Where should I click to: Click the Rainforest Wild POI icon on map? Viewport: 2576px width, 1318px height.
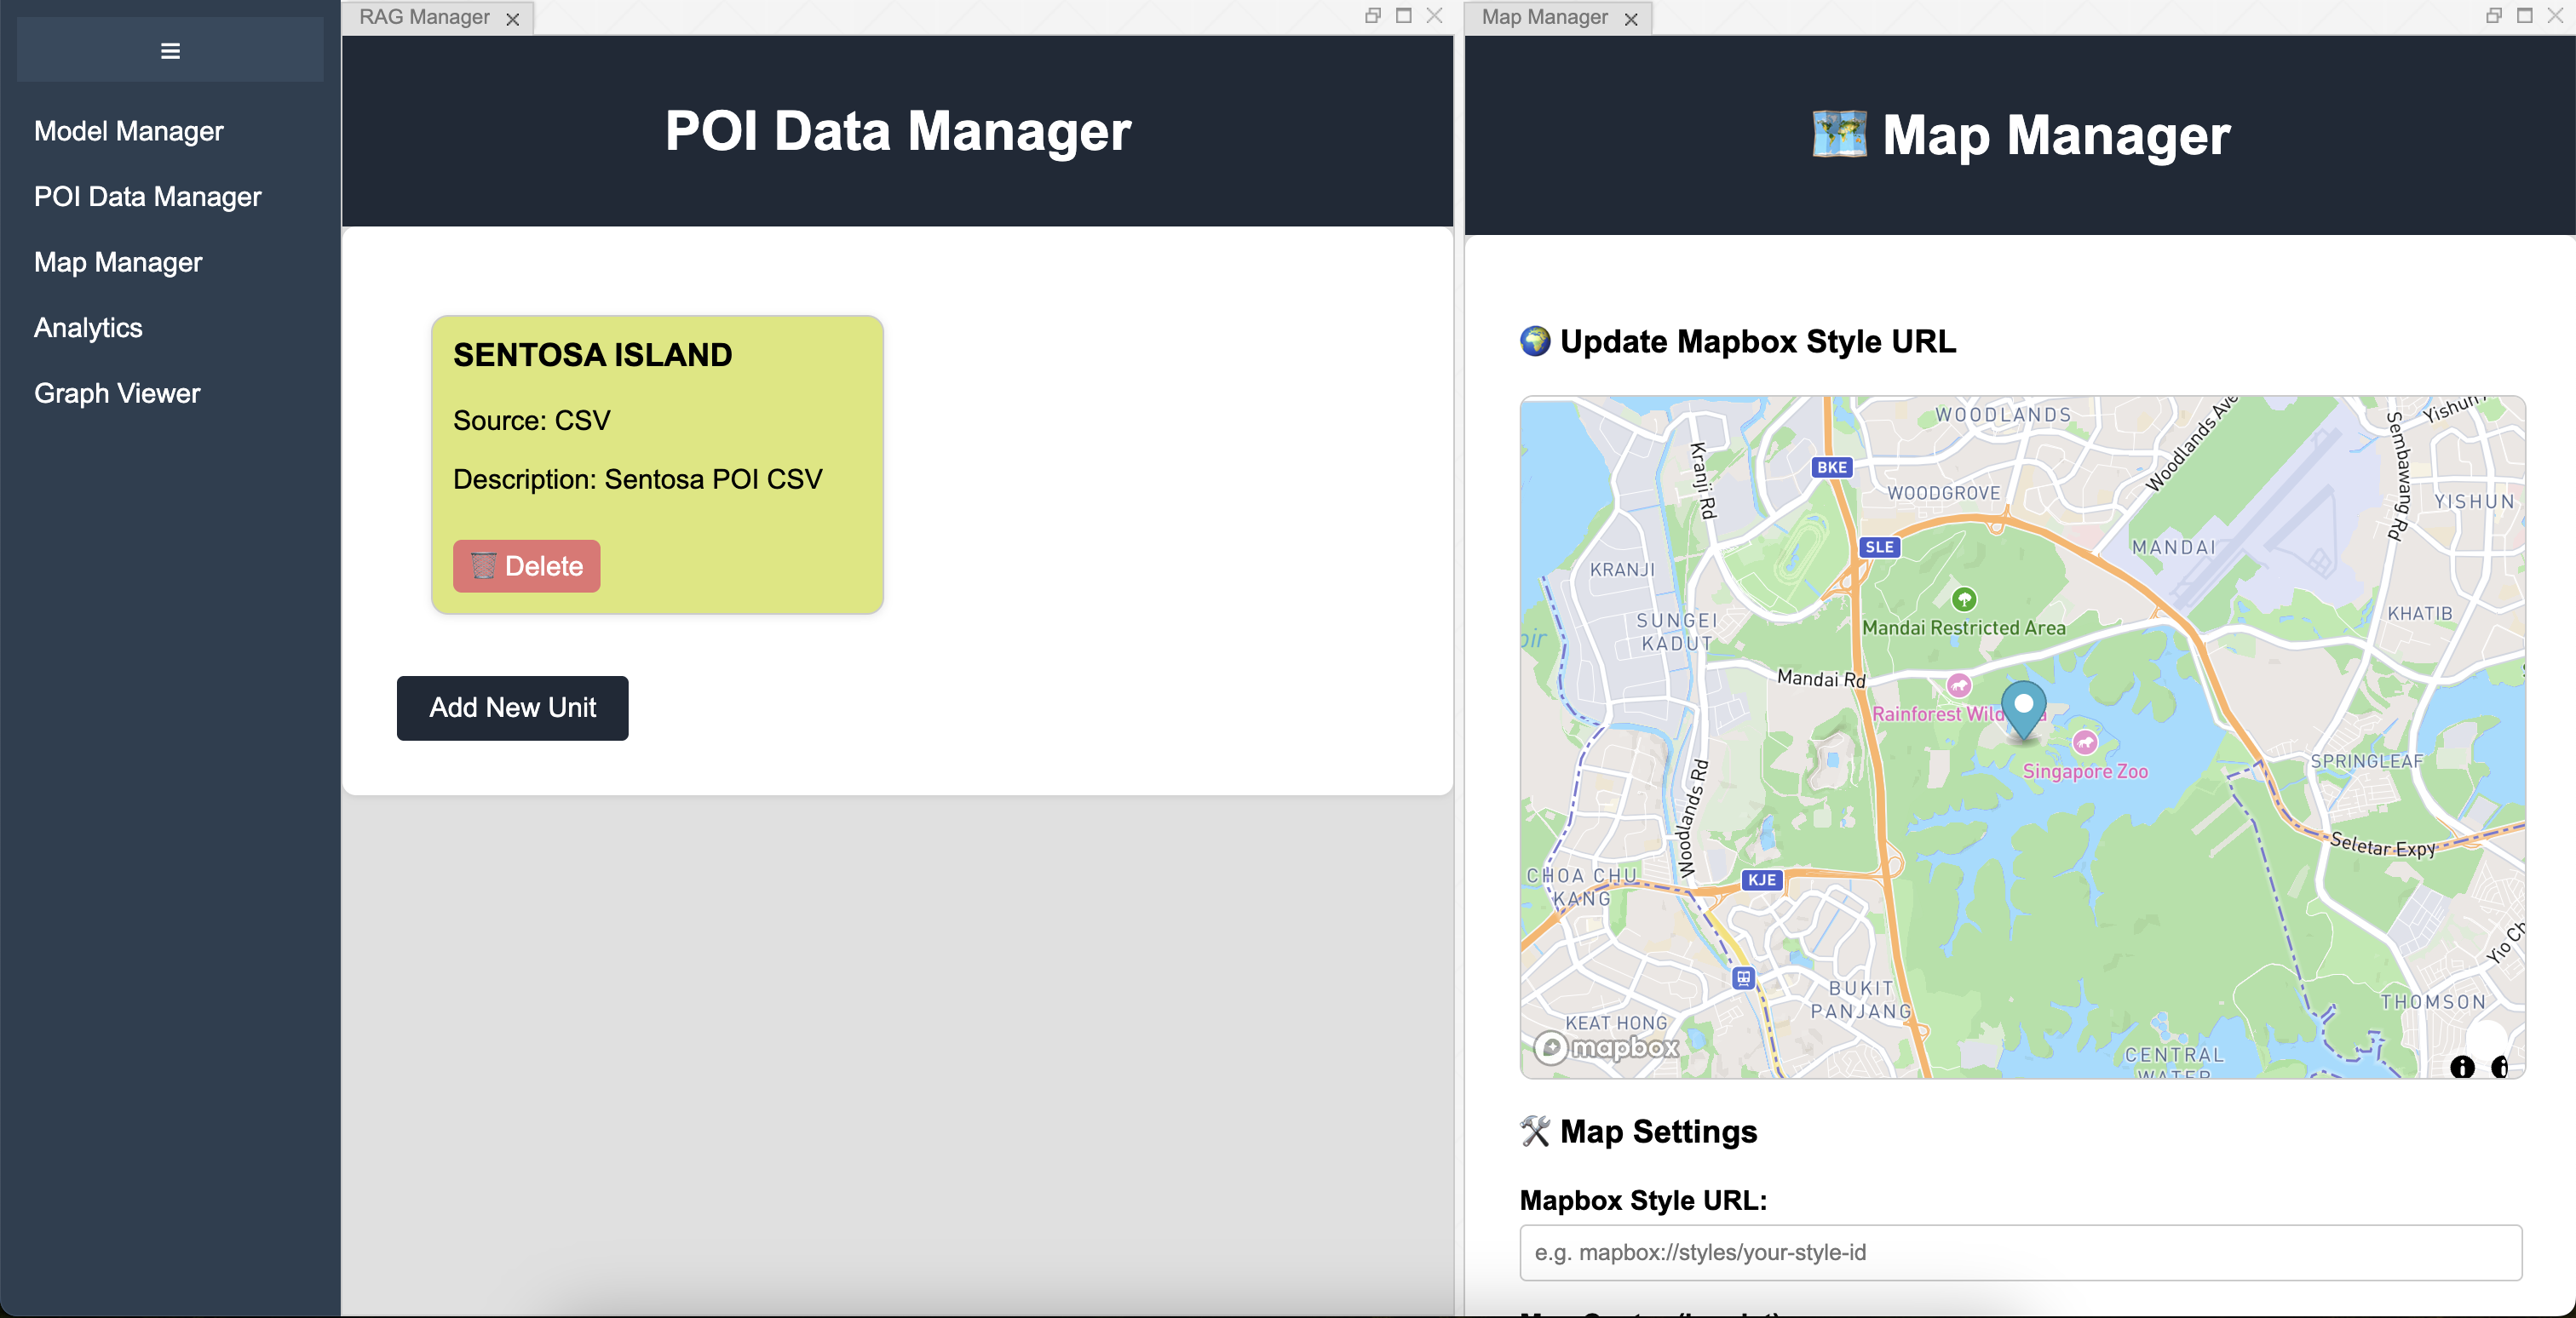tap(1958, 685)
